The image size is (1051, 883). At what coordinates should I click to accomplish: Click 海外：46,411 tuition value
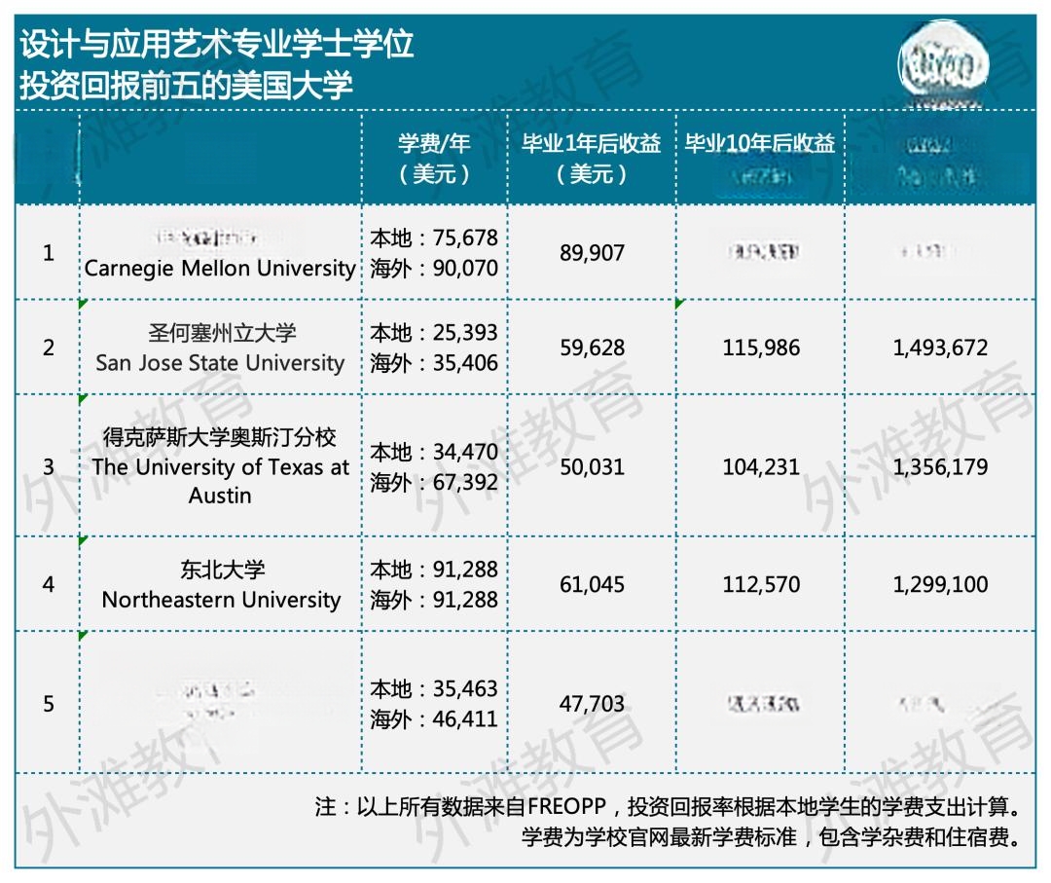pos(434,718)
